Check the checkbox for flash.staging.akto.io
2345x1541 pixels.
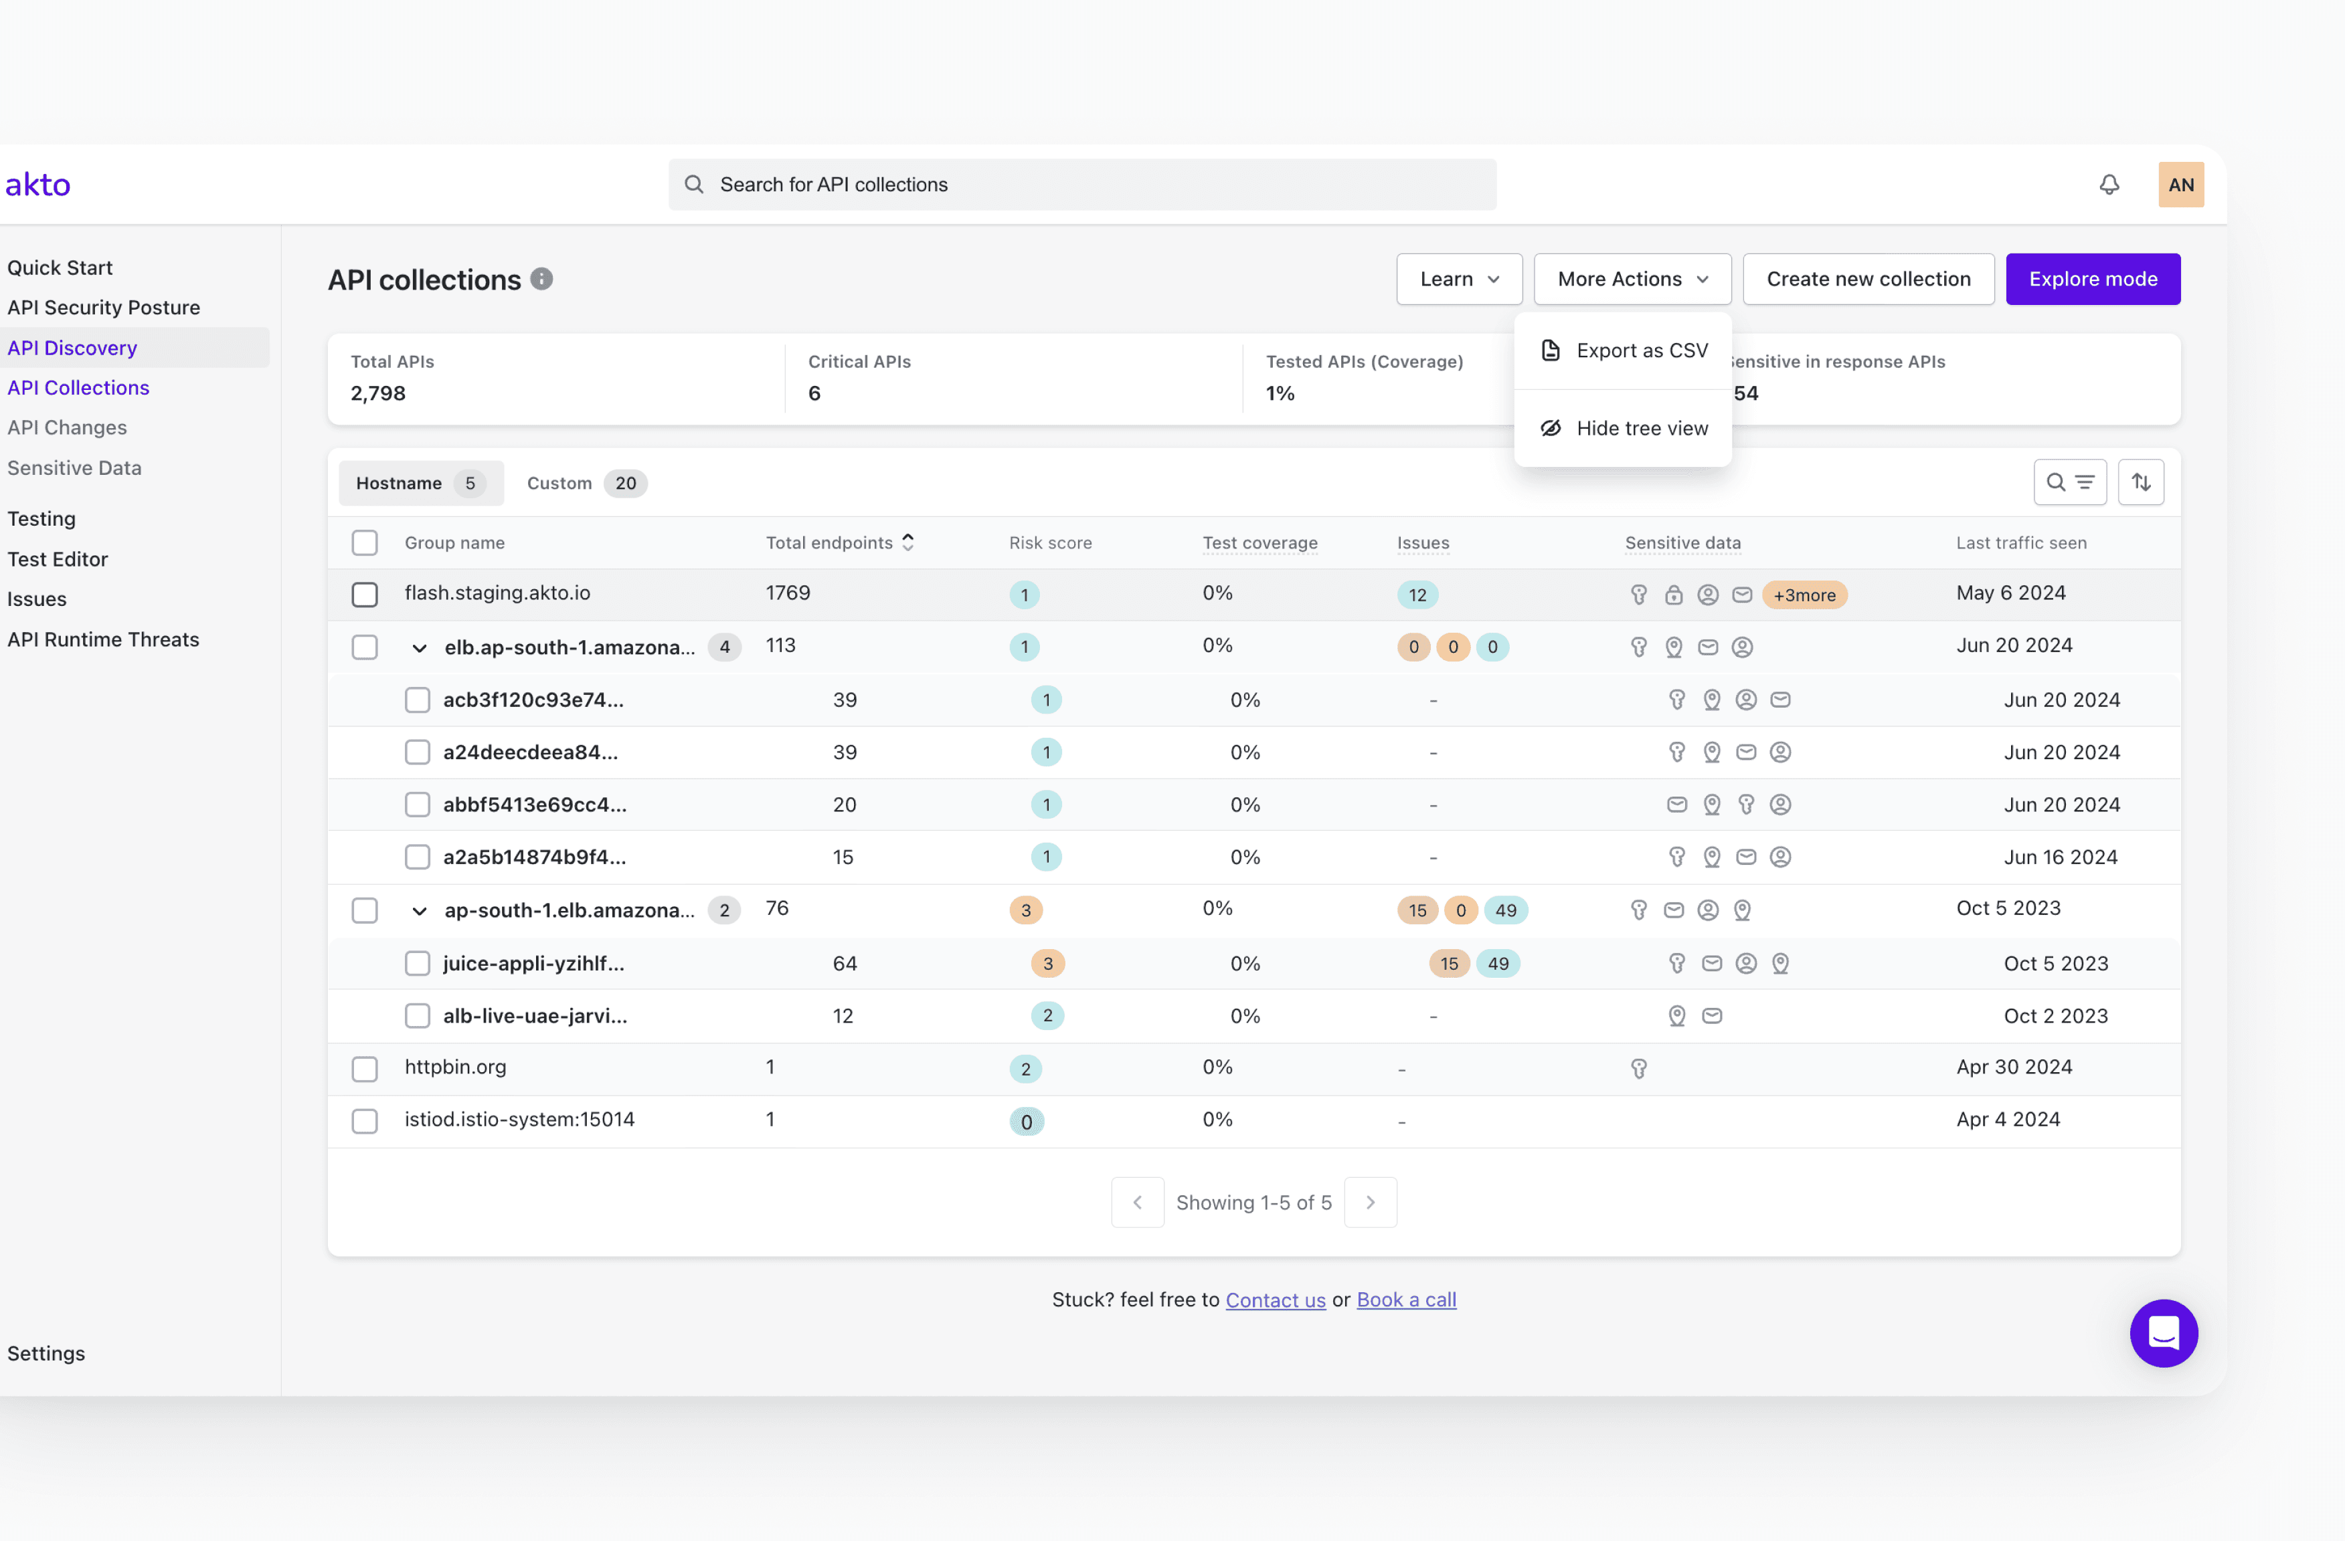(x=365, y=594)
